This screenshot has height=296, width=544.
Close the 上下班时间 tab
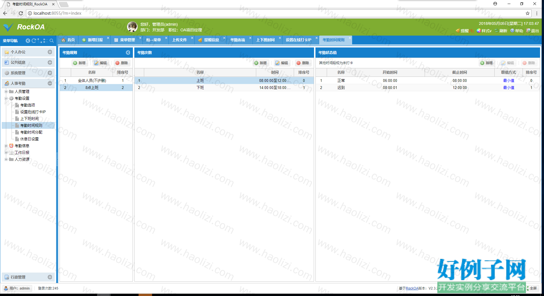point(280,38)
